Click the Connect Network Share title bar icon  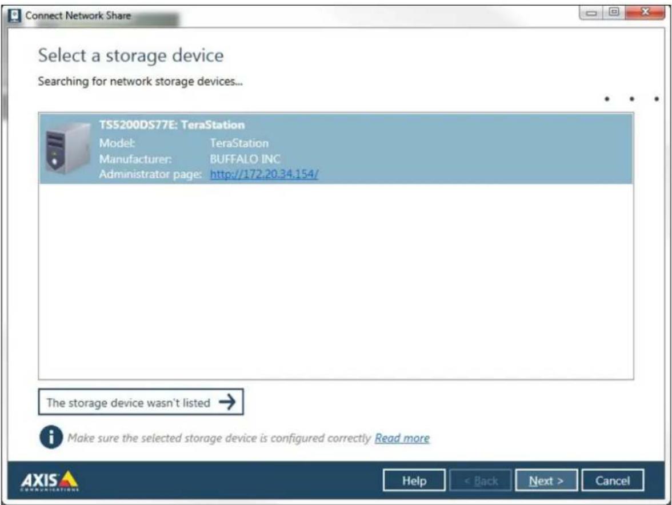click(x=15, y=16)
